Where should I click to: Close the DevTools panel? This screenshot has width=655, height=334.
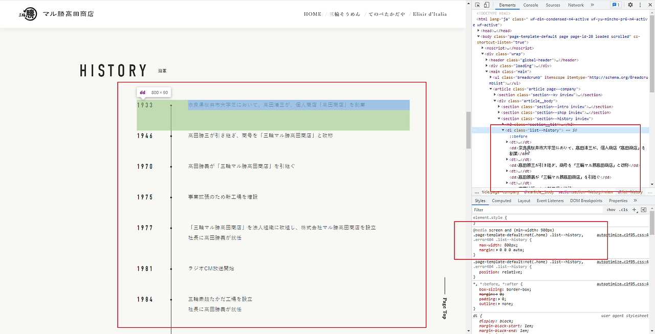pos(649,5)
